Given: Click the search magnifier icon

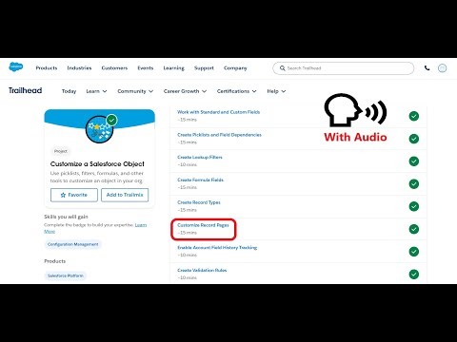Looking at the screenshot, I should tap(282, 68).
